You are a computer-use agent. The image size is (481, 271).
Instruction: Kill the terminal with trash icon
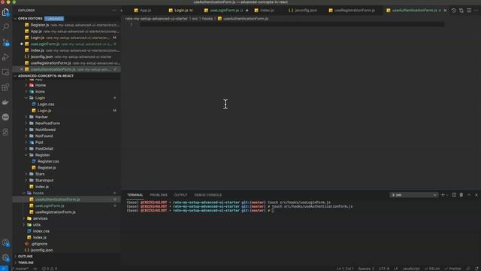[x=461, y=195]
